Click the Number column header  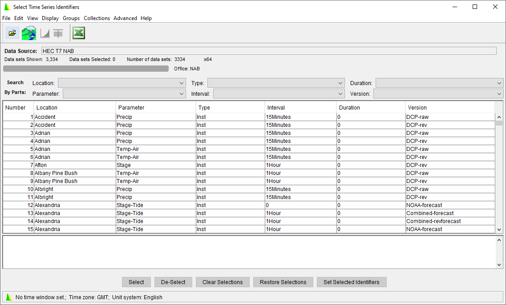click(18, 107)
